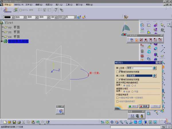The height and width of the screenshot is (129, 172).
Task: Click the Print icon in bottom toolbar
Action: coord(18,122)
